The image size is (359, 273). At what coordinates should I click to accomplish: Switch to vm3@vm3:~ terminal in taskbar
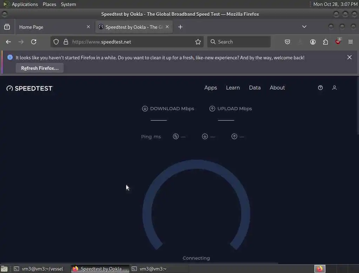pos(160,269)
